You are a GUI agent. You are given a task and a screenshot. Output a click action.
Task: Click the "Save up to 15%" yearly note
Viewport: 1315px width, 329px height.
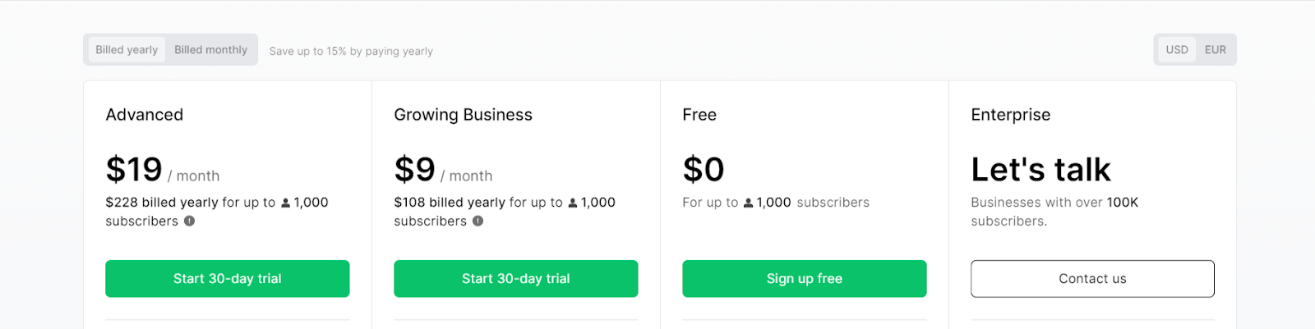click(351, 51)
